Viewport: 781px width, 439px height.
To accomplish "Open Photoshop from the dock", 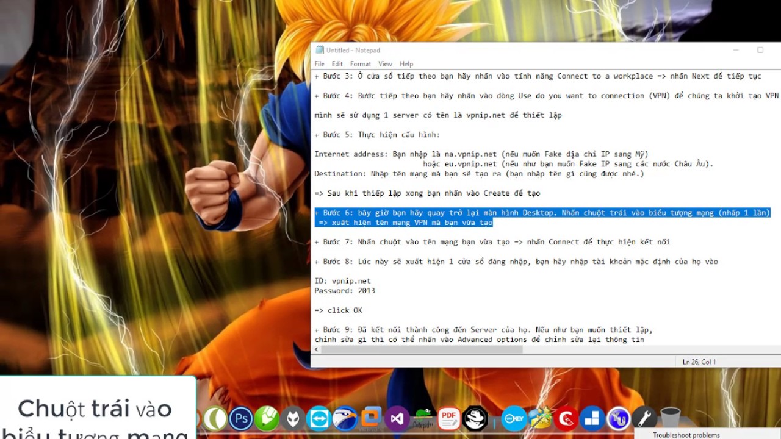I will [241, 419].
